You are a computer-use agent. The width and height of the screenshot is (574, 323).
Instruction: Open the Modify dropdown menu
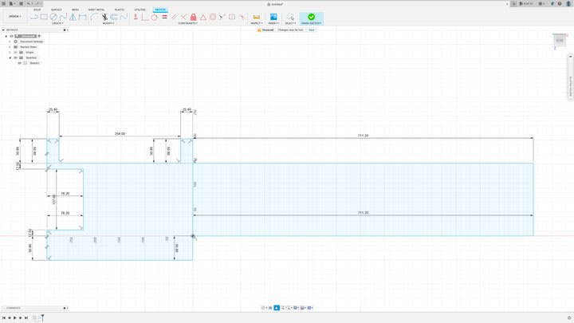tap(108, 23)
